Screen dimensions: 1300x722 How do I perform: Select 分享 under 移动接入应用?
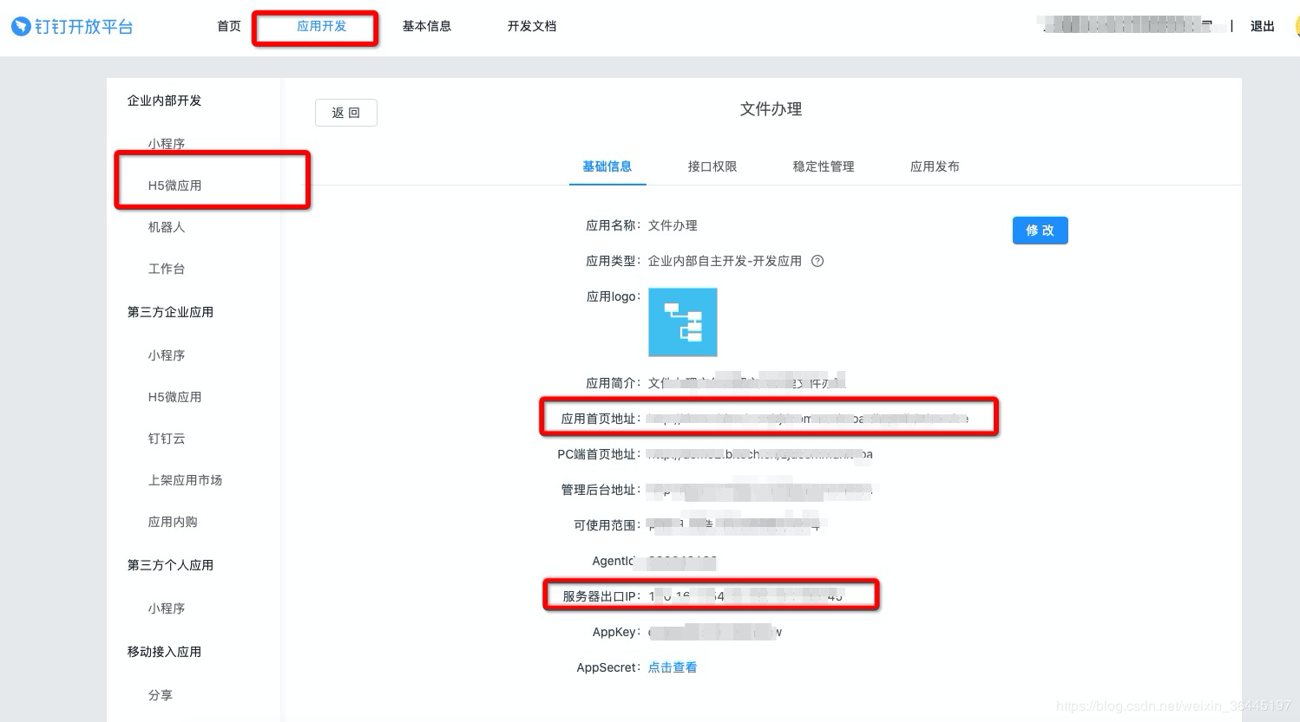[161, 695]
